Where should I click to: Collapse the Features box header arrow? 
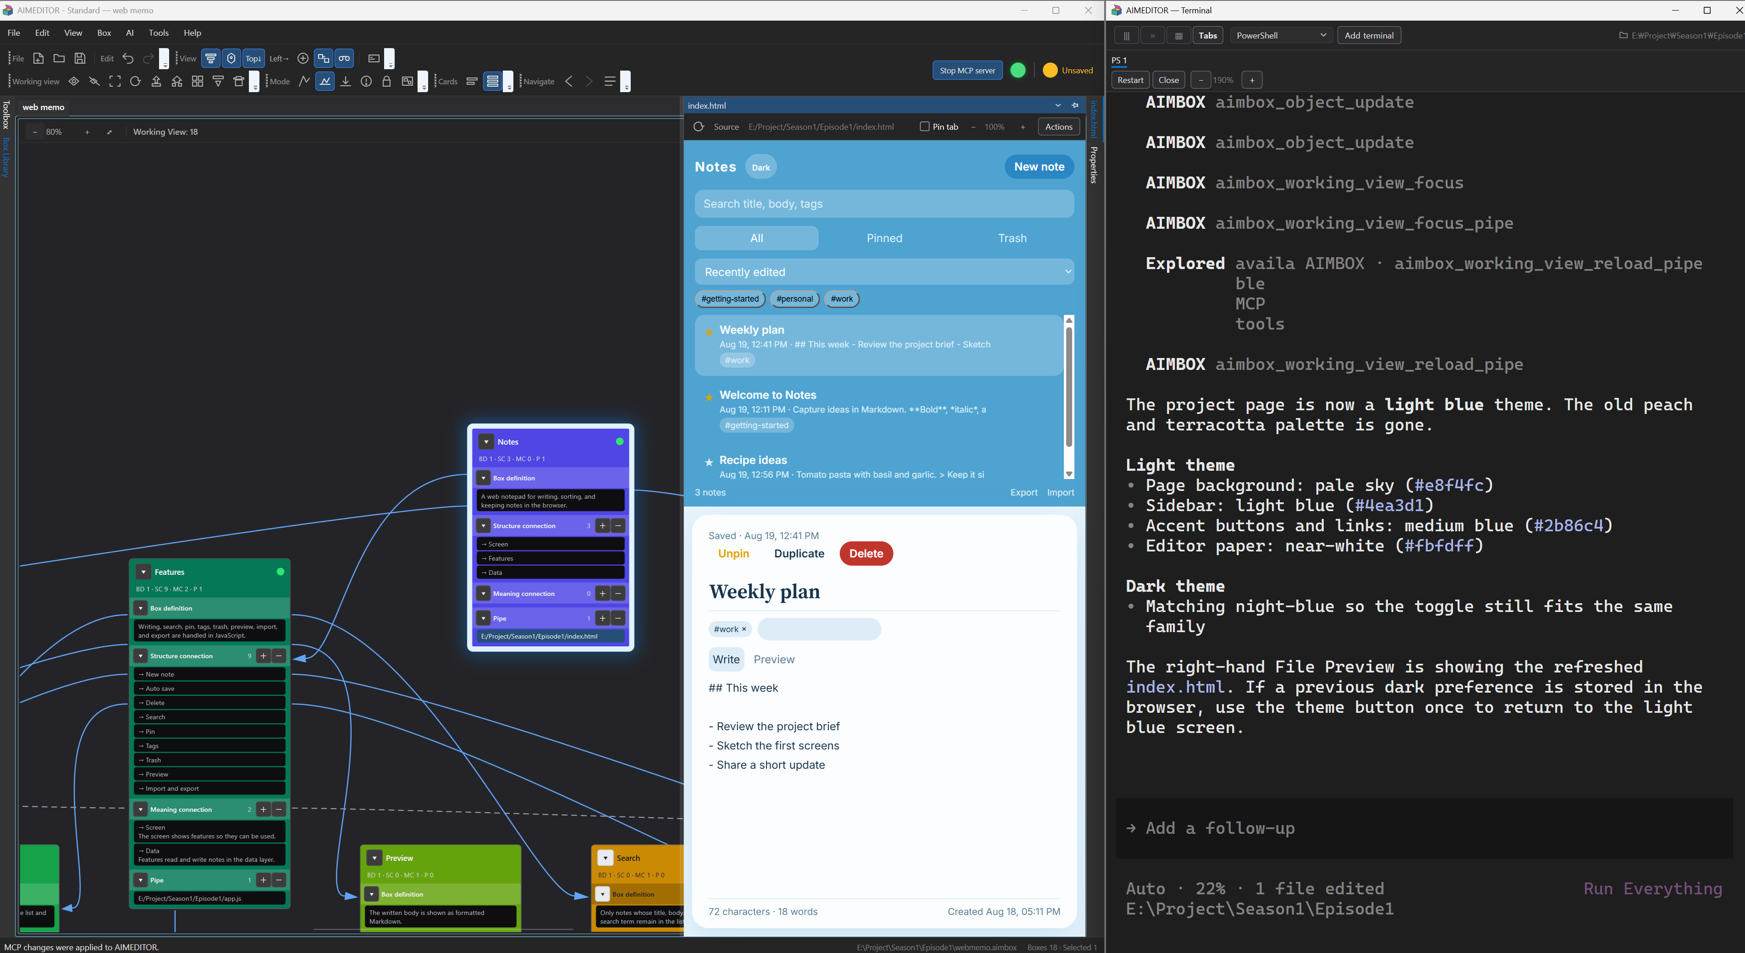[x=143, y=572]
